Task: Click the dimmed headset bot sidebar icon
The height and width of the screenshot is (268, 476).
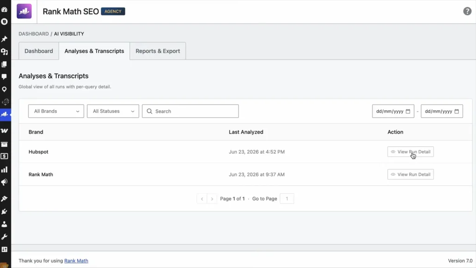Action: point(5,102)
